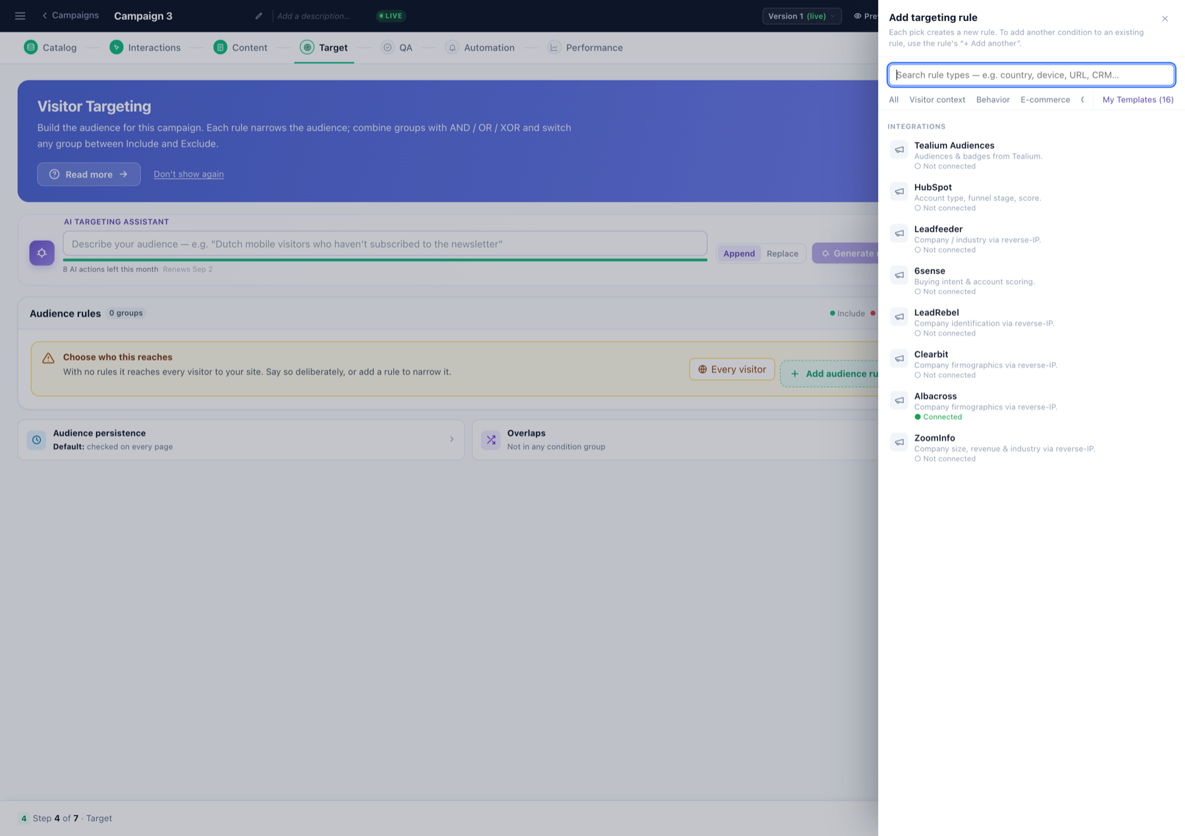Image resolution: width=1185 pixels, height=836 pixels.
Task: Expand Audience persistence chevron
Action: (x=452, y=440)
